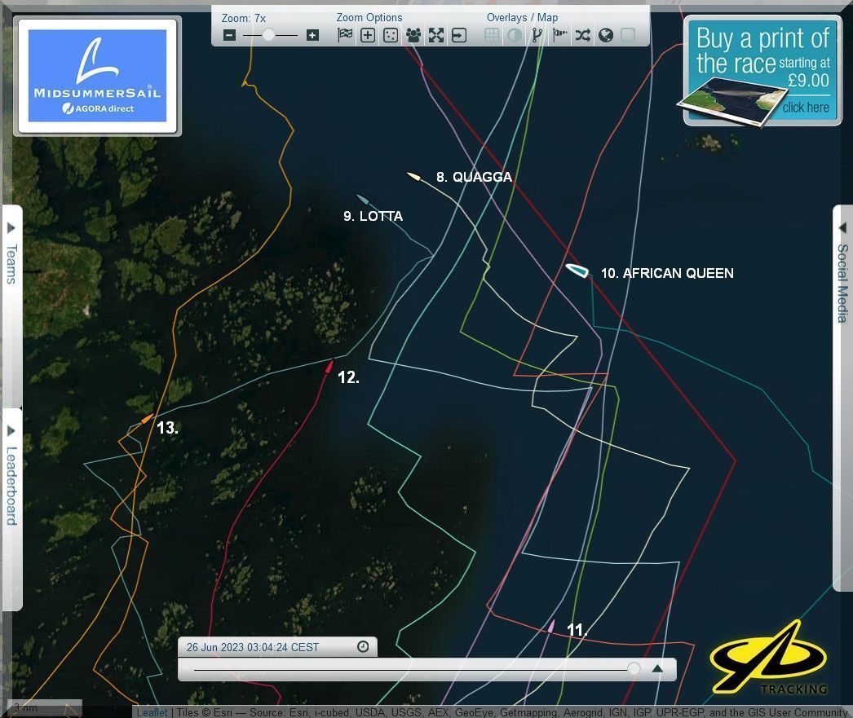Screen dimensions: 853x718
Task: Open the Leaflet attribution link
Action: tap(152, 712)
